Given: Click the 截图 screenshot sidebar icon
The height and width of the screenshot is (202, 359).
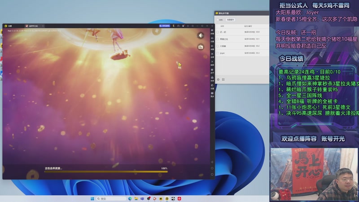Looking at the screenshot, I should click(212, 63).
